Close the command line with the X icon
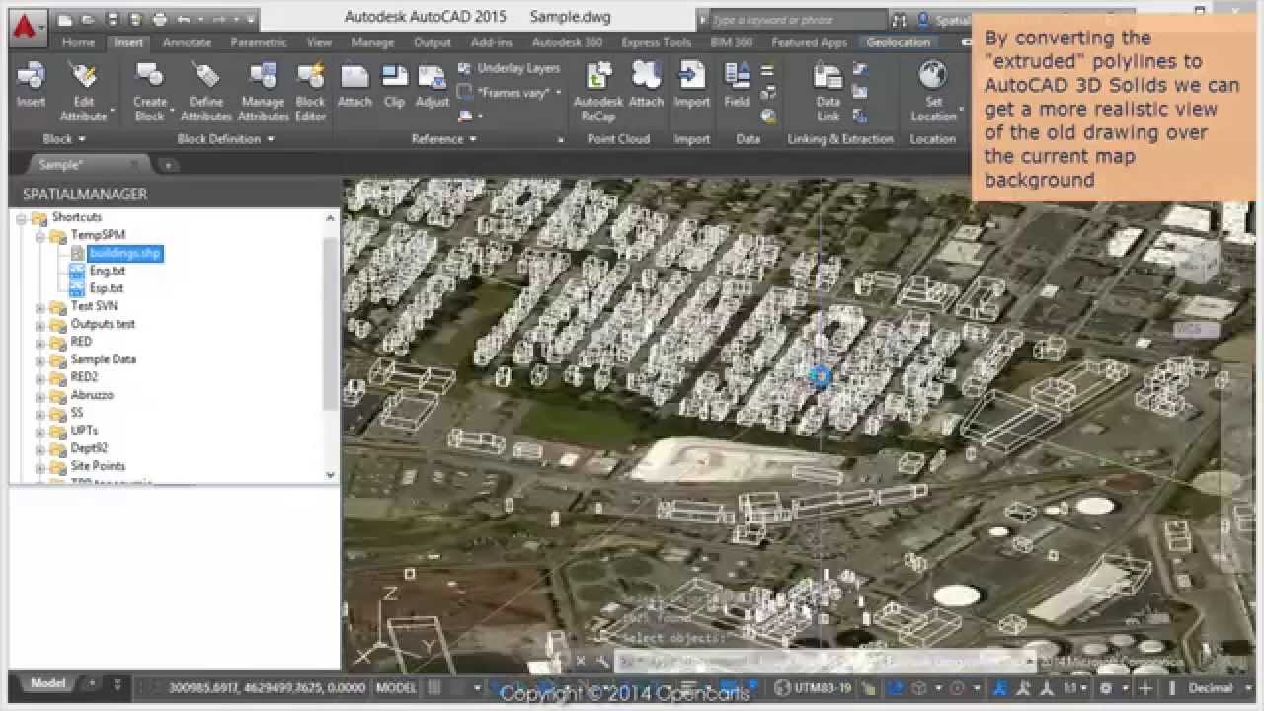The image size is (1264, 711). [581, 661]
